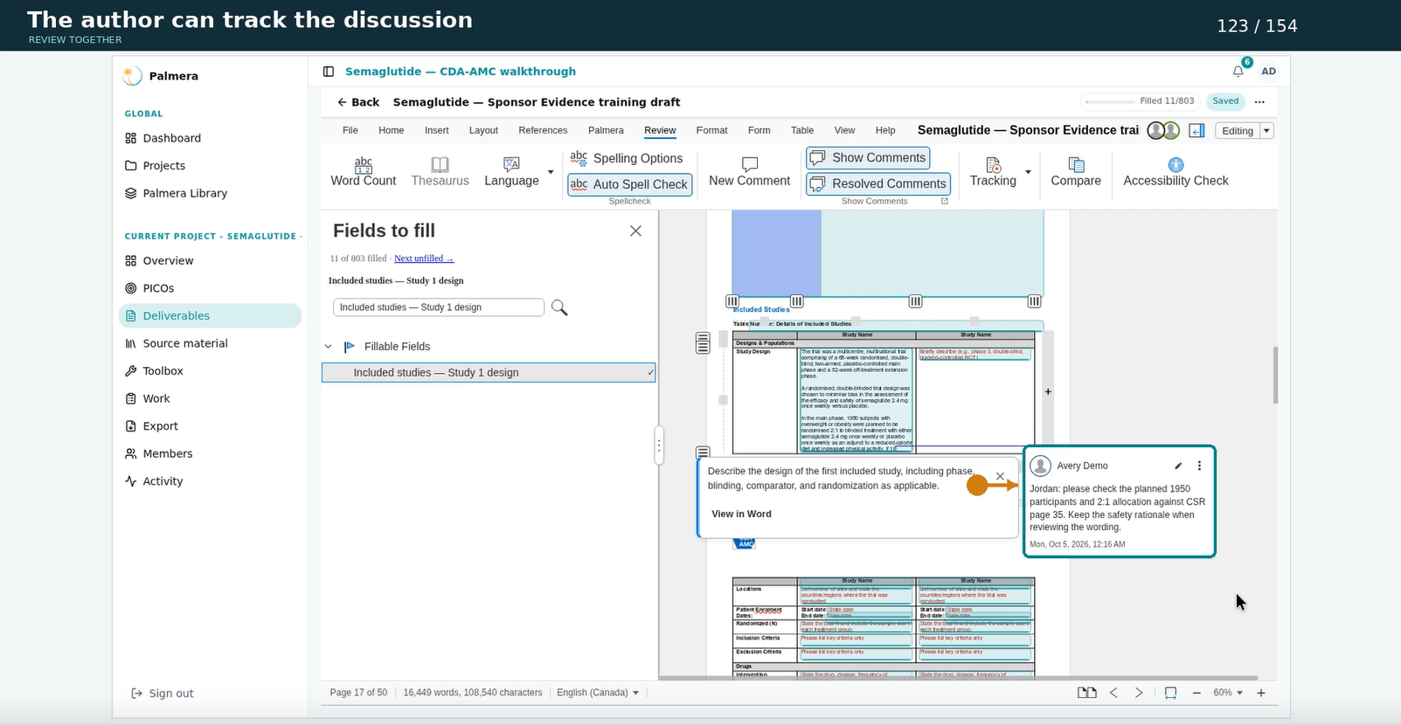The image size is (1401, 725).
Task: Go to the next page arrow
Action: click(x=1139, y=693)
